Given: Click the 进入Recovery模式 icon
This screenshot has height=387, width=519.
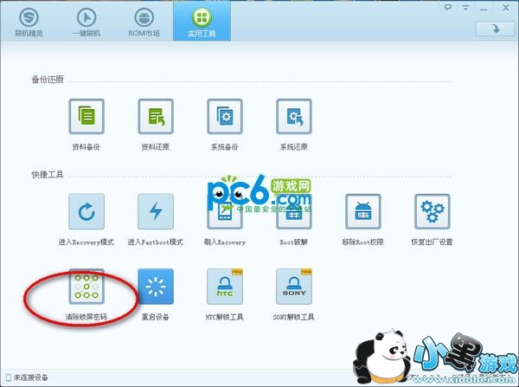Looking at the screenshot, I should (x=86, y=211).
